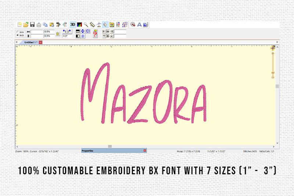Click the 0.0° rotation angle field
The image size is (294, 196).
click(67, 36)
